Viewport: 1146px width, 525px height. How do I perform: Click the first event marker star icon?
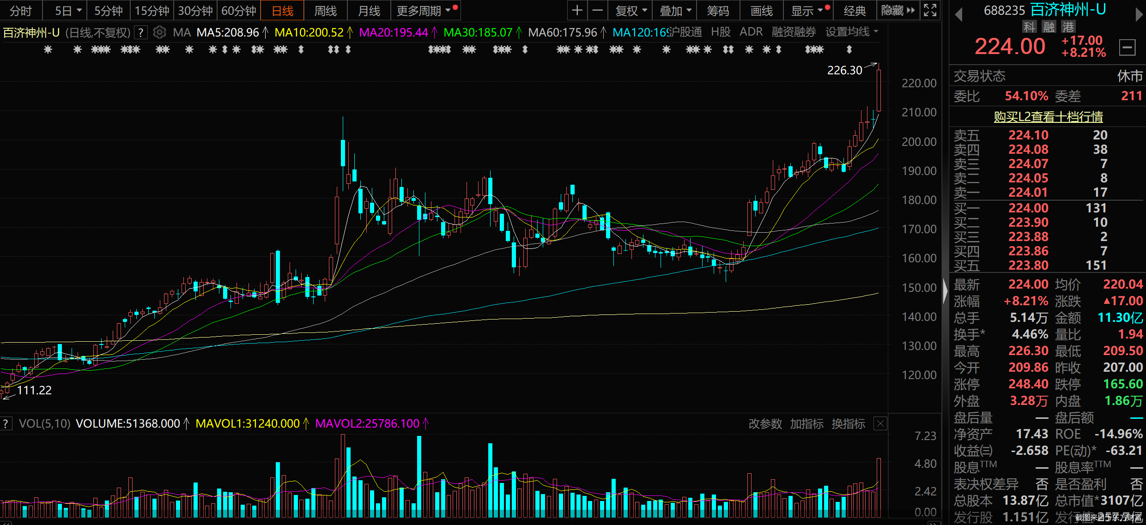pos(48,49)
